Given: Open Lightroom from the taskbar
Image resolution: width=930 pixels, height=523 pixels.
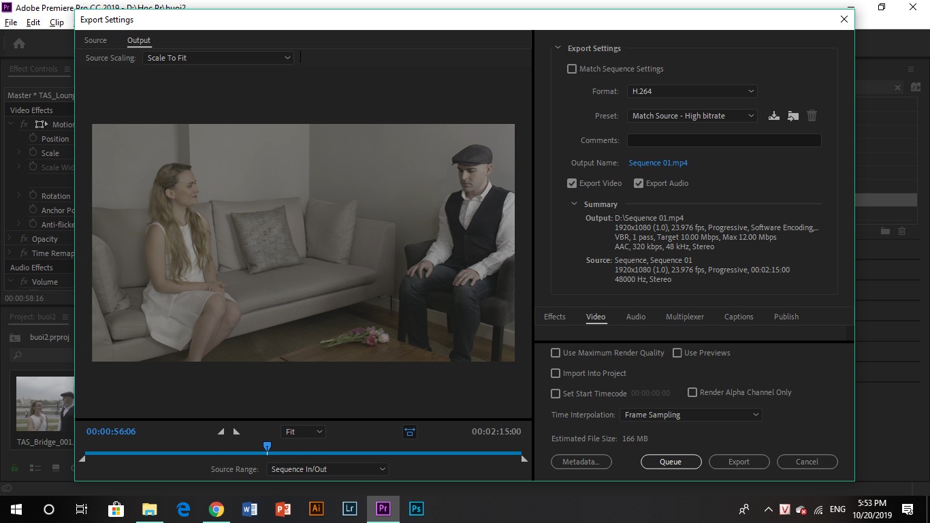Looking at the screenshot, I should (x=349, y=509).
